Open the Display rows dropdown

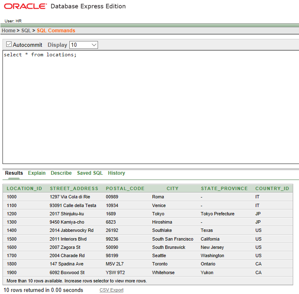click(x=83, y=45)
